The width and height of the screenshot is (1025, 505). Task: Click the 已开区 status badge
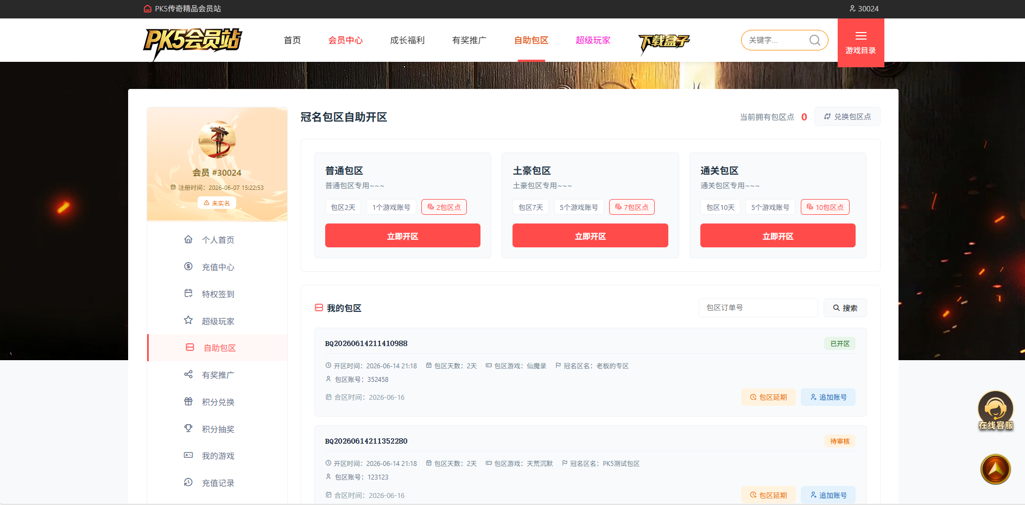[840, 343]
